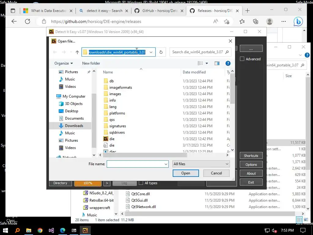Select the die configuration file from 3/17/2023
313x235 pixels.
[112, 145]
